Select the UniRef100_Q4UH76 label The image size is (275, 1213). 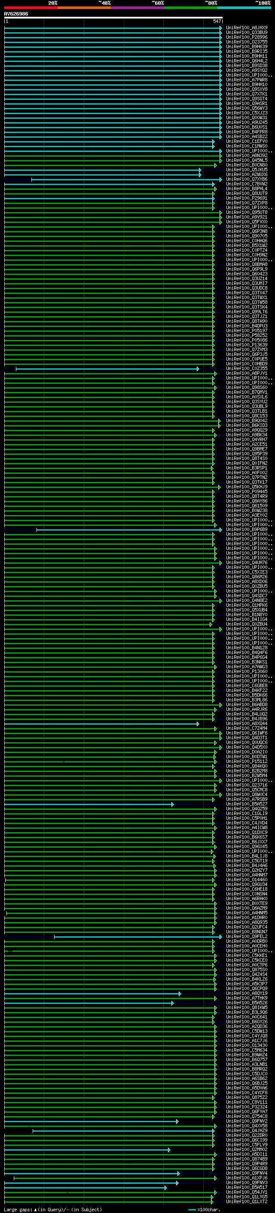pos(247,563)
